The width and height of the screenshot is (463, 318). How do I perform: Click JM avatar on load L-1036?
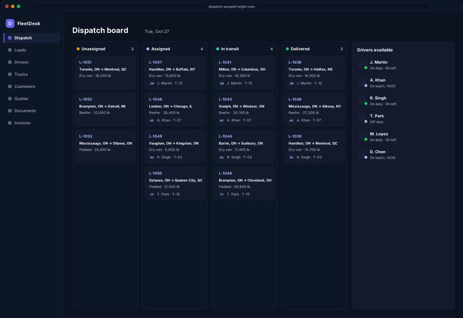tap(291, 83)
